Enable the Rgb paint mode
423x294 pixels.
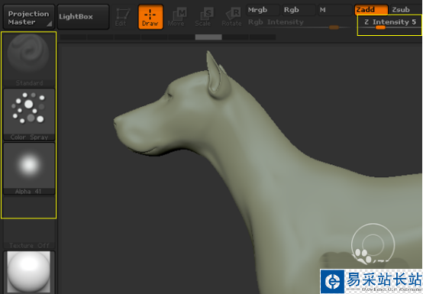(299, 10)
